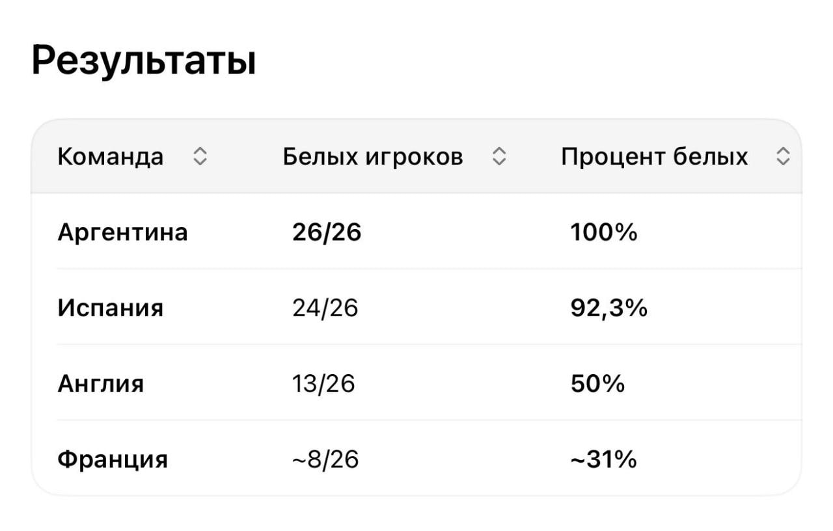Image resolution: width=833 pixels, height=531 pixels.
Task: Select the 92,3% cell
Action: pyautogui.click(x=609, y=308)
